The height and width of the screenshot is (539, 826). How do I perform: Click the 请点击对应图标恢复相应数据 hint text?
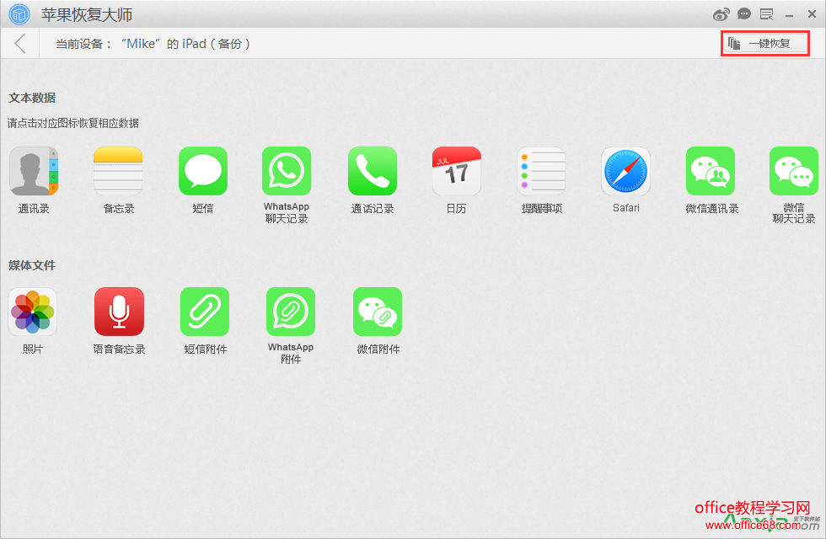pyautogui.click(x=73, y=123)
